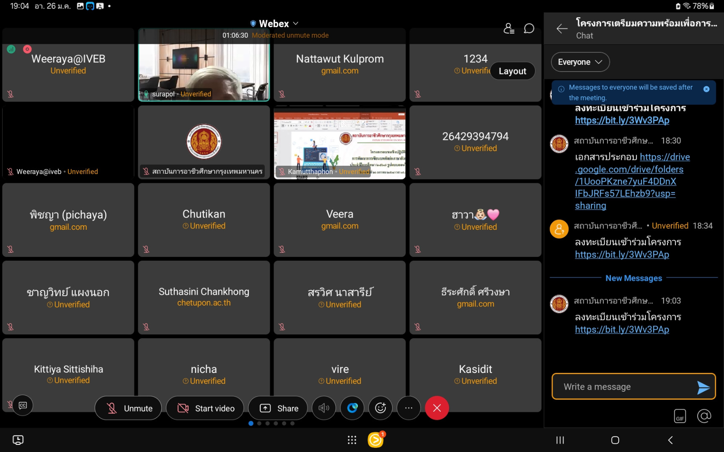
Task: Open the Webex Assistant circle icon
Action: (352, 408)
